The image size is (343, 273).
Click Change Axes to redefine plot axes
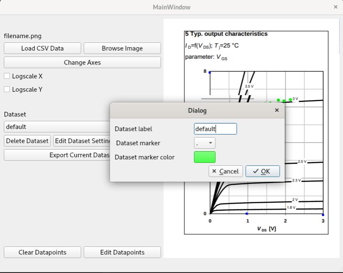(82, 62)
